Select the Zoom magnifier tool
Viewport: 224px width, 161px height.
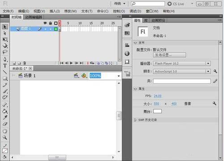pos(5,137)
